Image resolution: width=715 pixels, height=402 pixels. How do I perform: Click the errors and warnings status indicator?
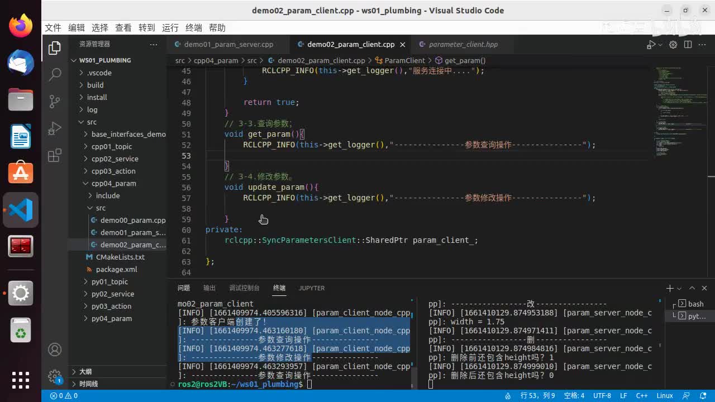click(x=64, y=396)
